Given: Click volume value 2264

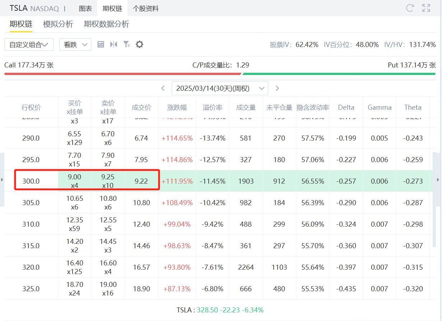Looking at the screenshot, I should pos(246,267).
